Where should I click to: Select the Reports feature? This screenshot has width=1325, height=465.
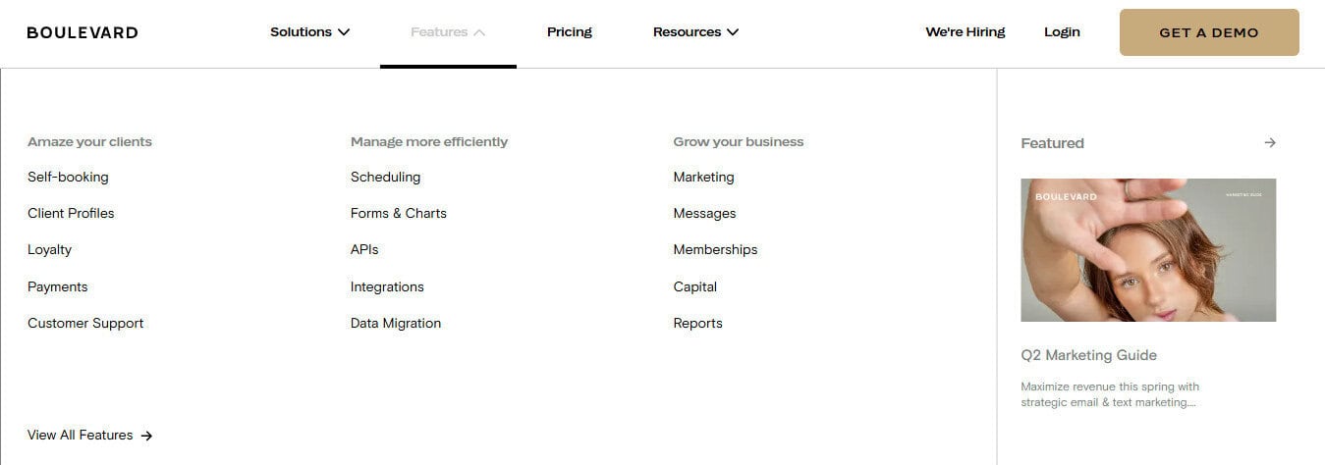tap(697, 324)
